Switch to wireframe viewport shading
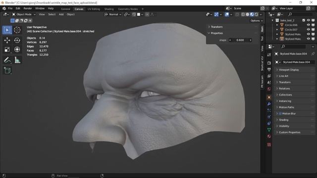Image resolution: width=317 pixels, height=178 pixels. pos(243,14)
